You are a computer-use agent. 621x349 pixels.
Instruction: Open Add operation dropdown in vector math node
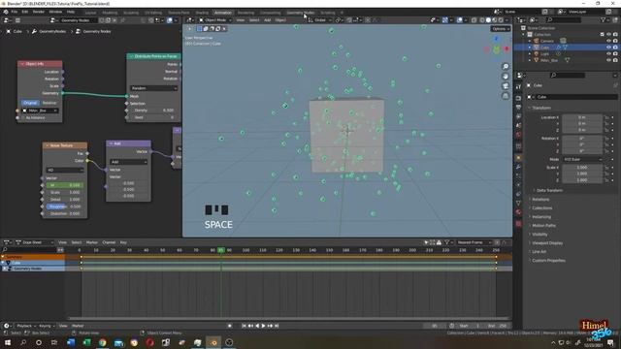[128, 162]
